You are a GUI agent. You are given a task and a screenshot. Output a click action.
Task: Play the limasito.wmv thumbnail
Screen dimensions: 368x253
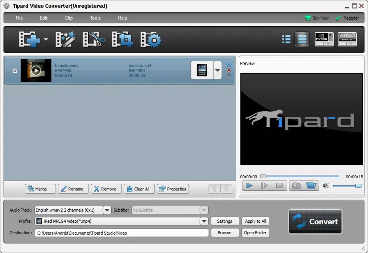pyautogui.click(x=36, y=71)
